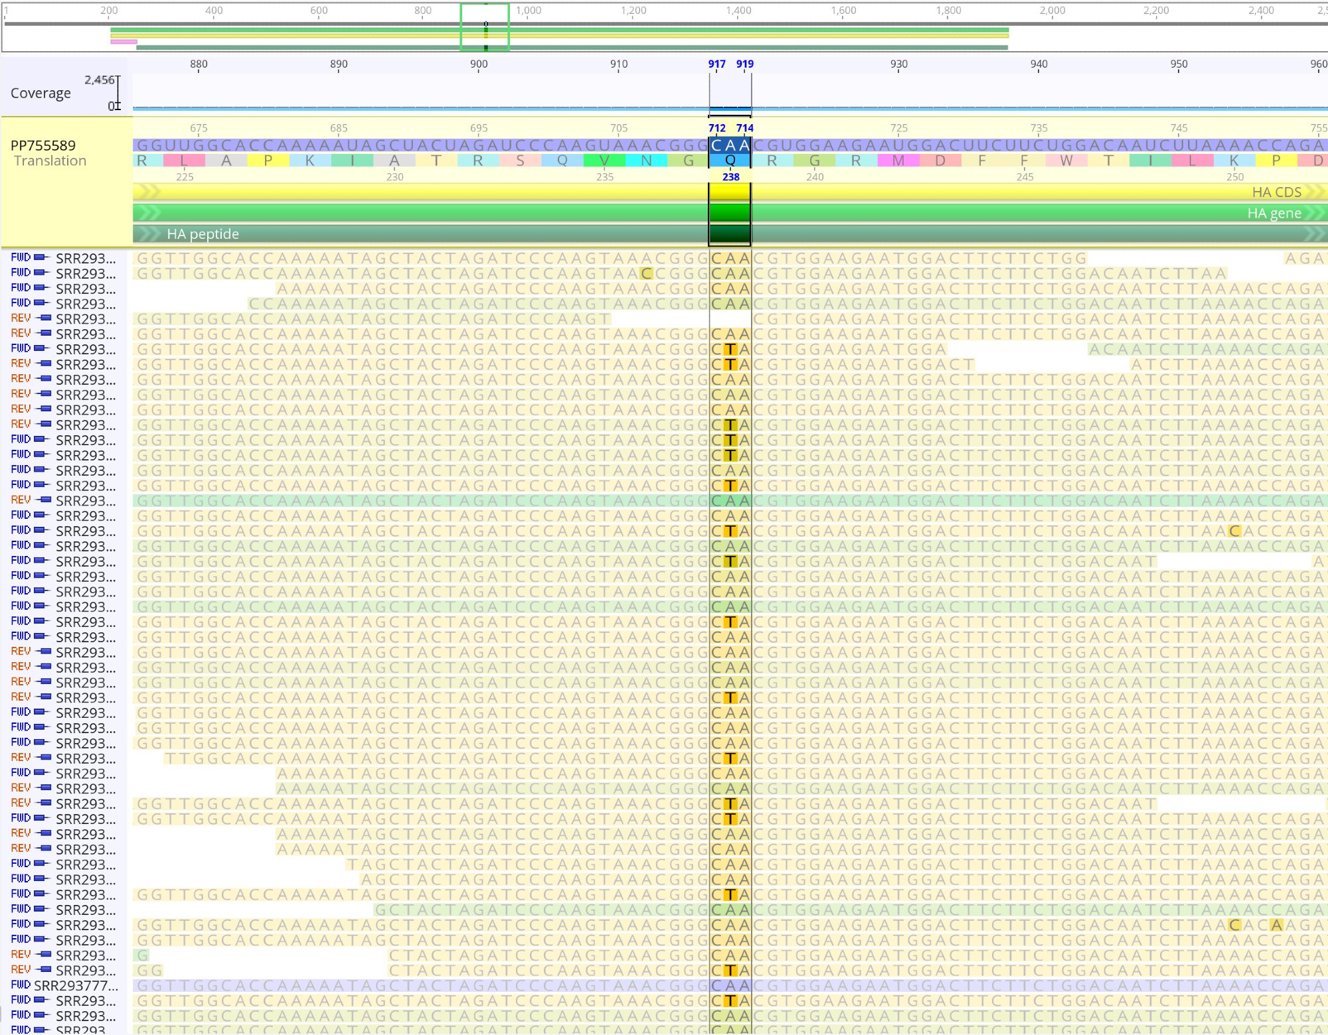Click the dark green HA peptide bar in the overview
This screenshot has height=1035, width=1328.
572,48
